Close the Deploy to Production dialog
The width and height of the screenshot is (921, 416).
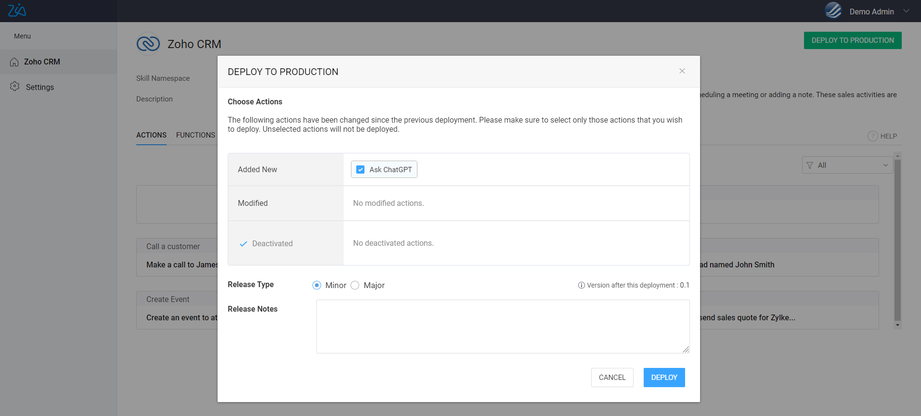pos(682,71)
